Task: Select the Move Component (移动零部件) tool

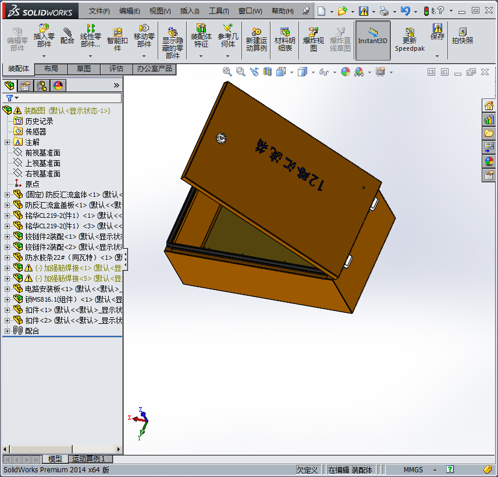Action: click(x=144, y=36)
